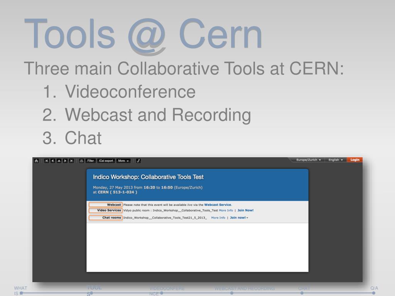Select the TOOLS timeline marker
This screenshot has width=395, height=296.
91,293
